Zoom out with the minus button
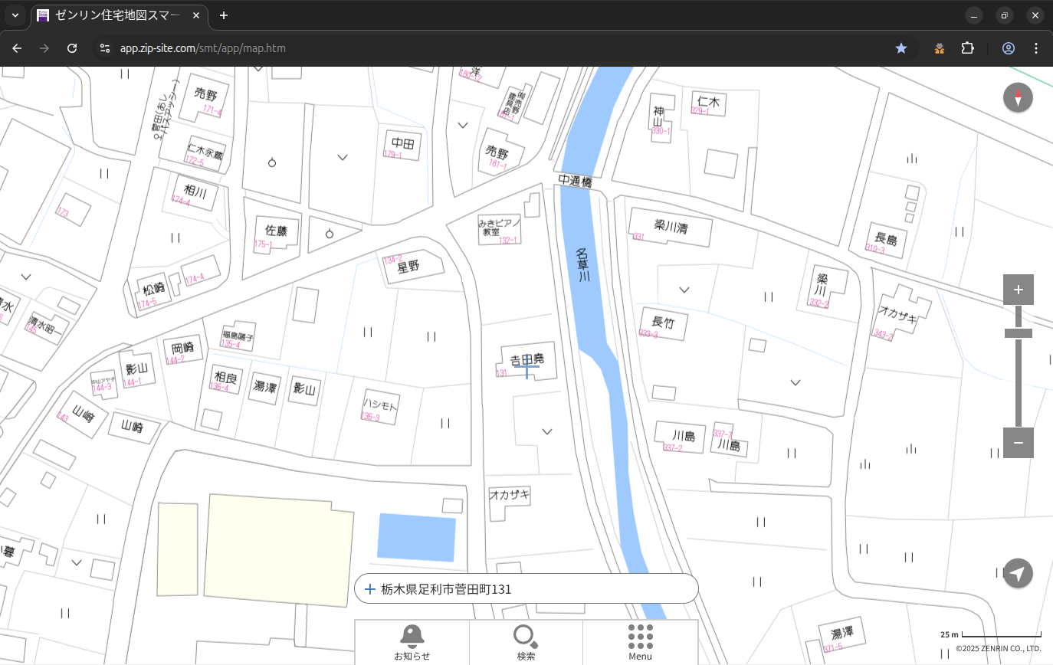1053x665 pixels. tap(1018, 443)
